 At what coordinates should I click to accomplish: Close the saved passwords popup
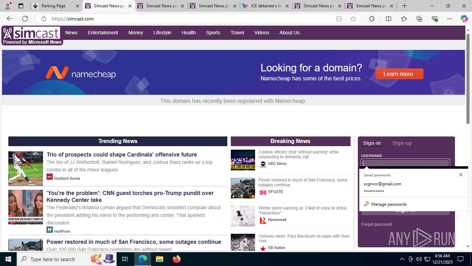[461, 175]
